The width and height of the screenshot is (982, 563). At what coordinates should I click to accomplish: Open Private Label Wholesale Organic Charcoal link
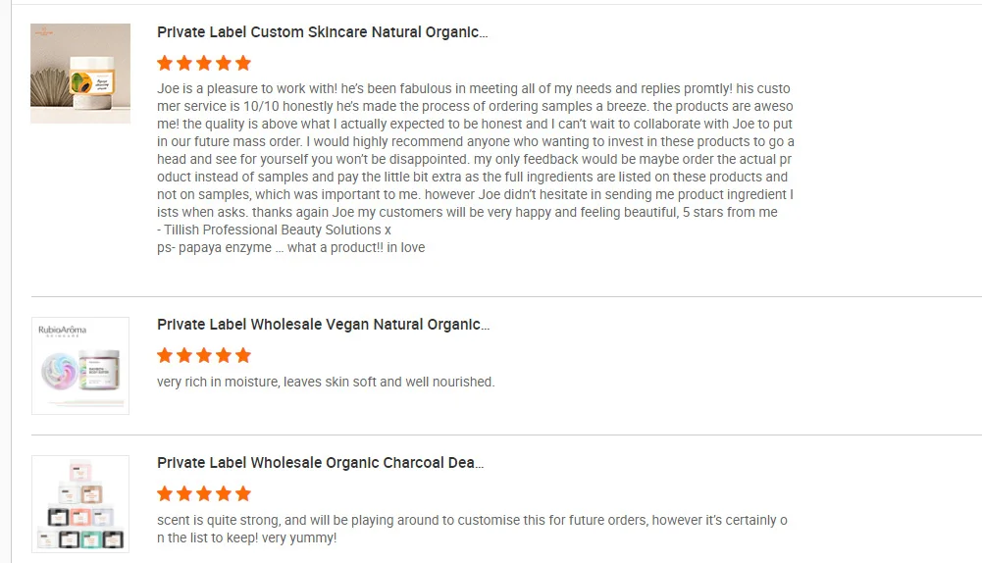pos(320,463)
